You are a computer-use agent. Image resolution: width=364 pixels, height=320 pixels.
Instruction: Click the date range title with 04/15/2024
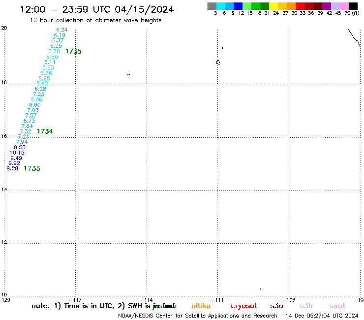(x=97, y=9)
